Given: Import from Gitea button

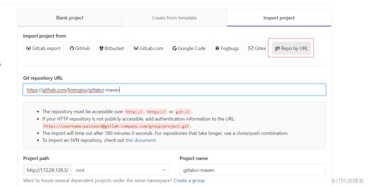Looking at the screenshot, I should coord(257,48).
